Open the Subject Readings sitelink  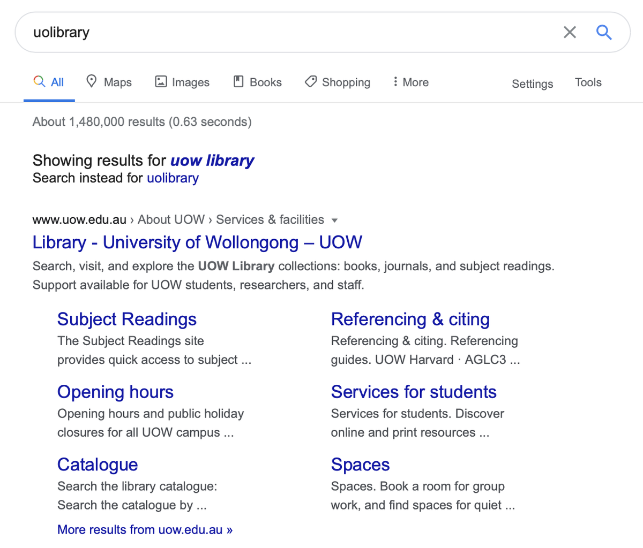coord(127,319)
